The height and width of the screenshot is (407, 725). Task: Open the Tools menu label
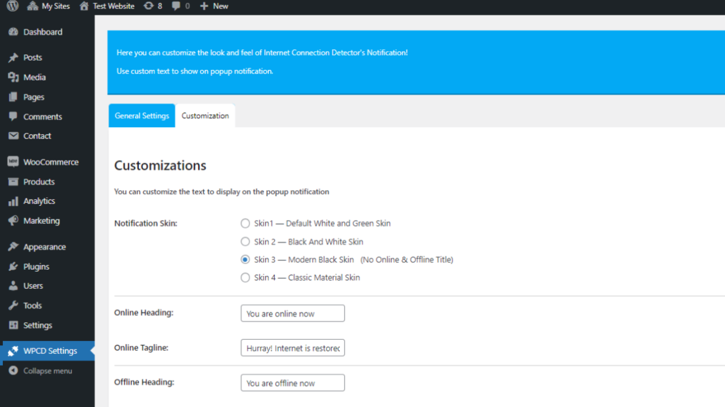tap(33, 306)
